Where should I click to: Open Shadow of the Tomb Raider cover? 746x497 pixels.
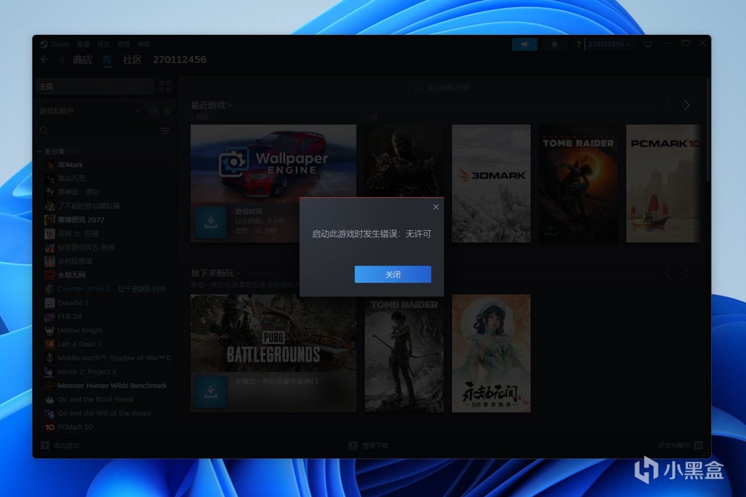point(579,184)
